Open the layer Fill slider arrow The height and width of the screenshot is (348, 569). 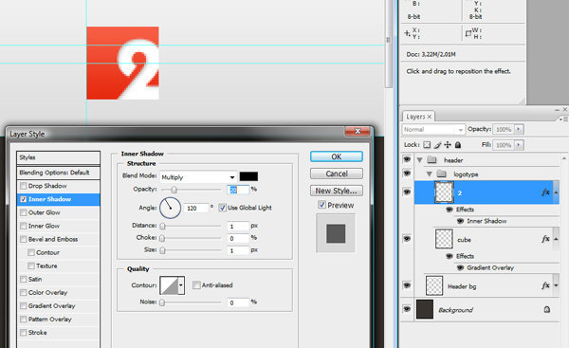point(519,145)
